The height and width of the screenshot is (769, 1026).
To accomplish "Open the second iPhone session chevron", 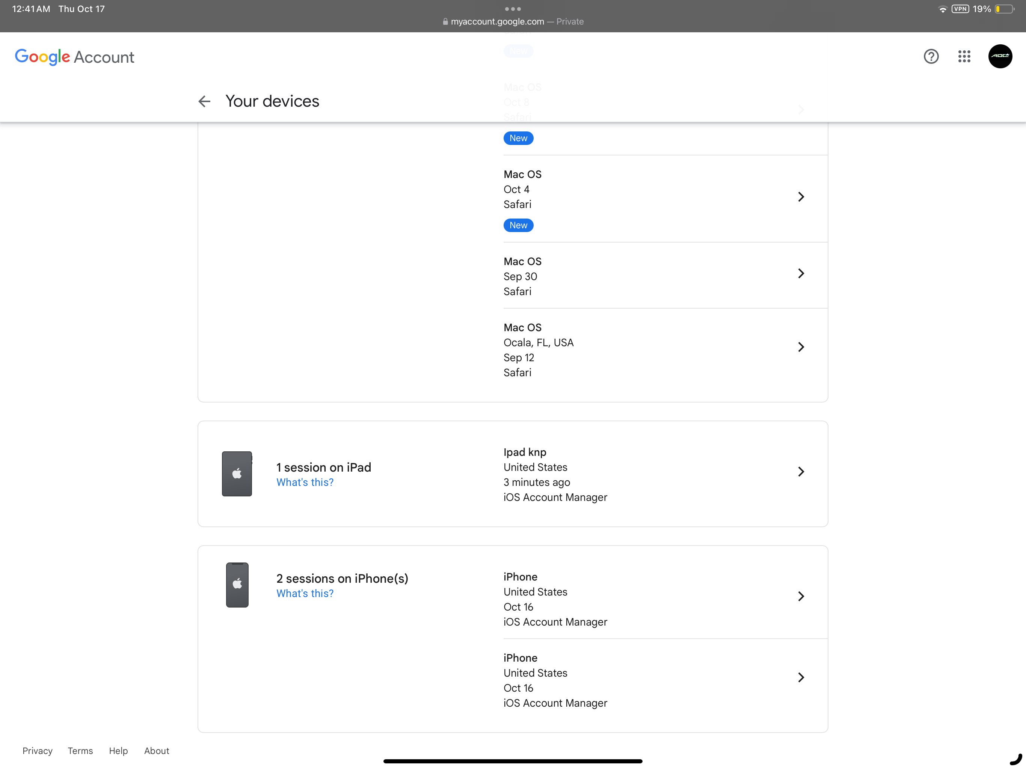I will click(x=801, y=678).
